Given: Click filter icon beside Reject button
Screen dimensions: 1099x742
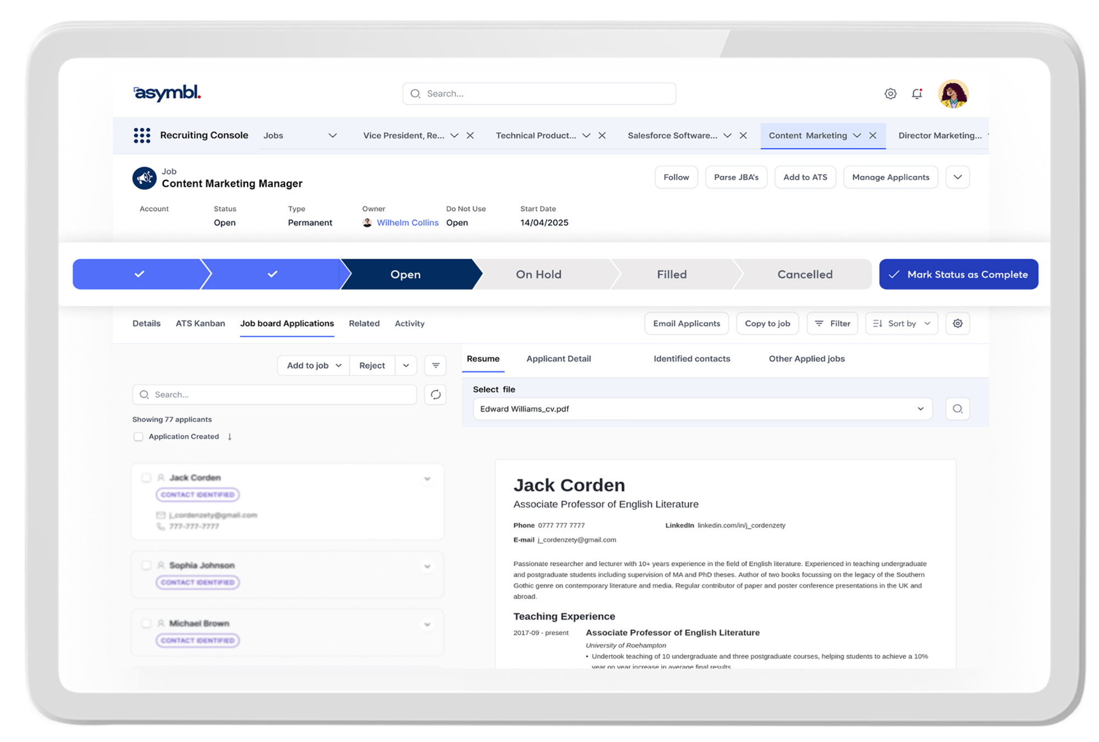Looking at the screenshot, I should 435,365.
